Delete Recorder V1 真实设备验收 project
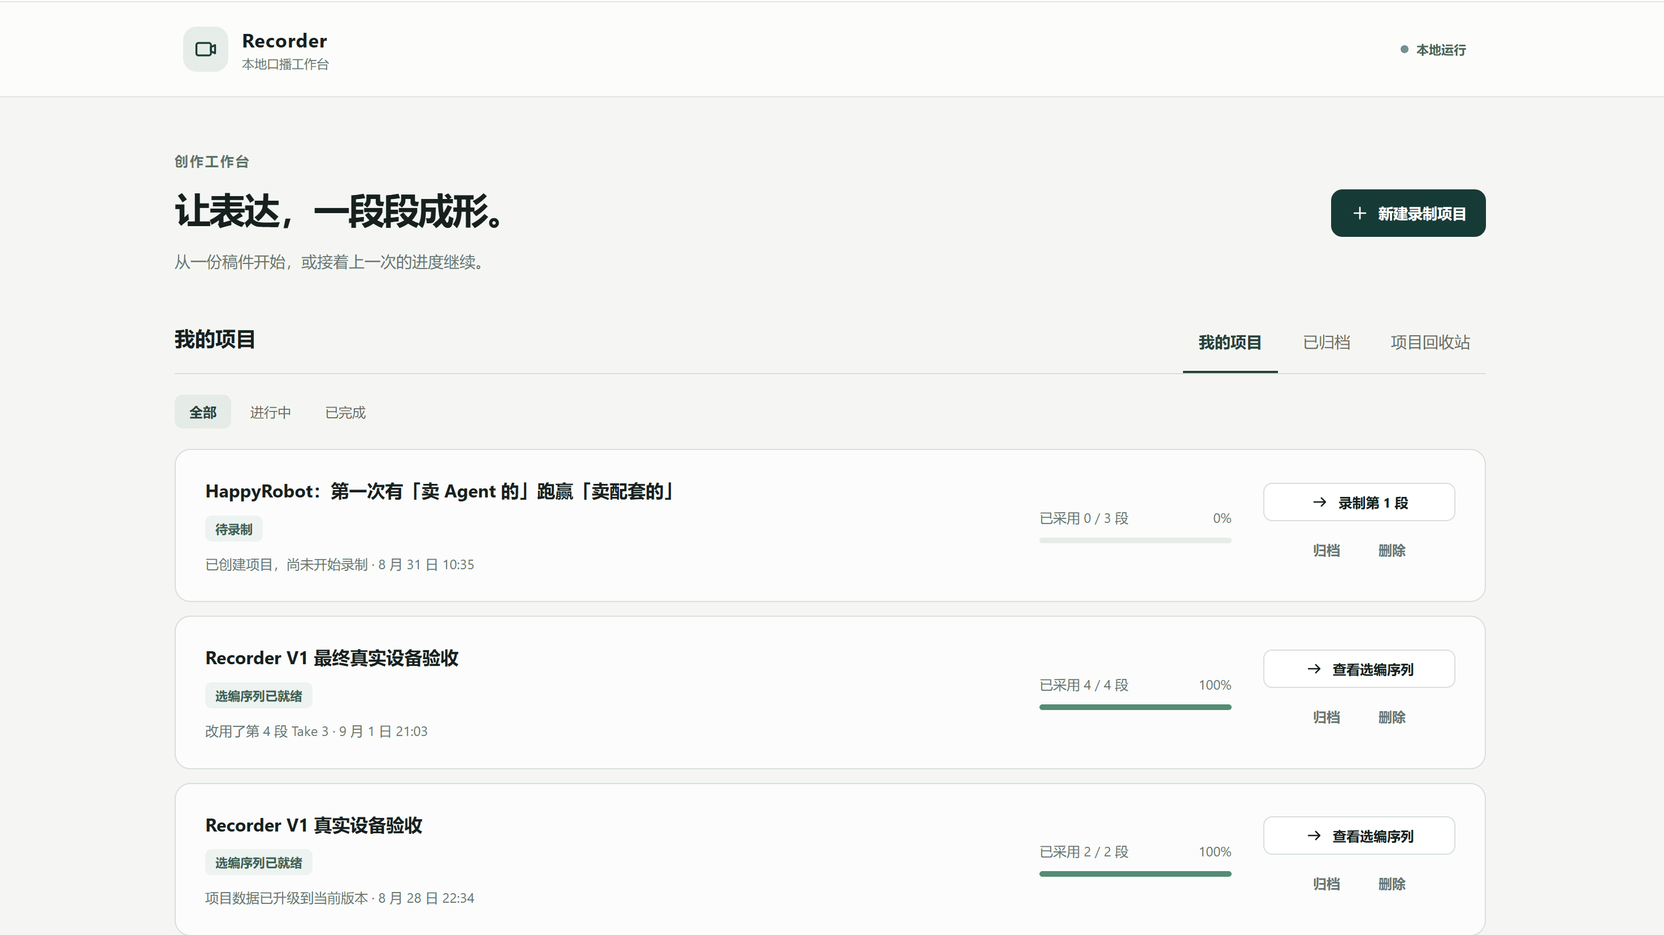 1392,884
